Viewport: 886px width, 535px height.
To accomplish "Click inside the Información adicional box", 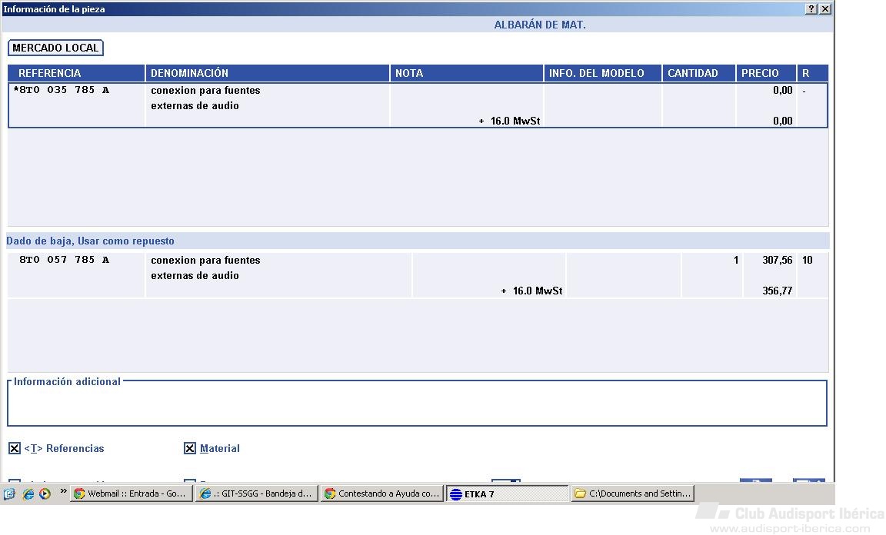I will point(416,406).
